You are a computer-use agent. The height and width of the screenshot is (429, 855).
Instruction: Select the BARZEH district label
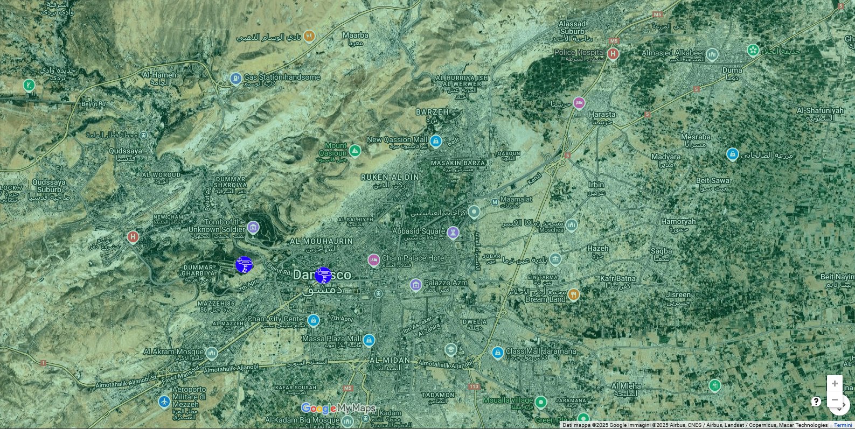[432, 115]
